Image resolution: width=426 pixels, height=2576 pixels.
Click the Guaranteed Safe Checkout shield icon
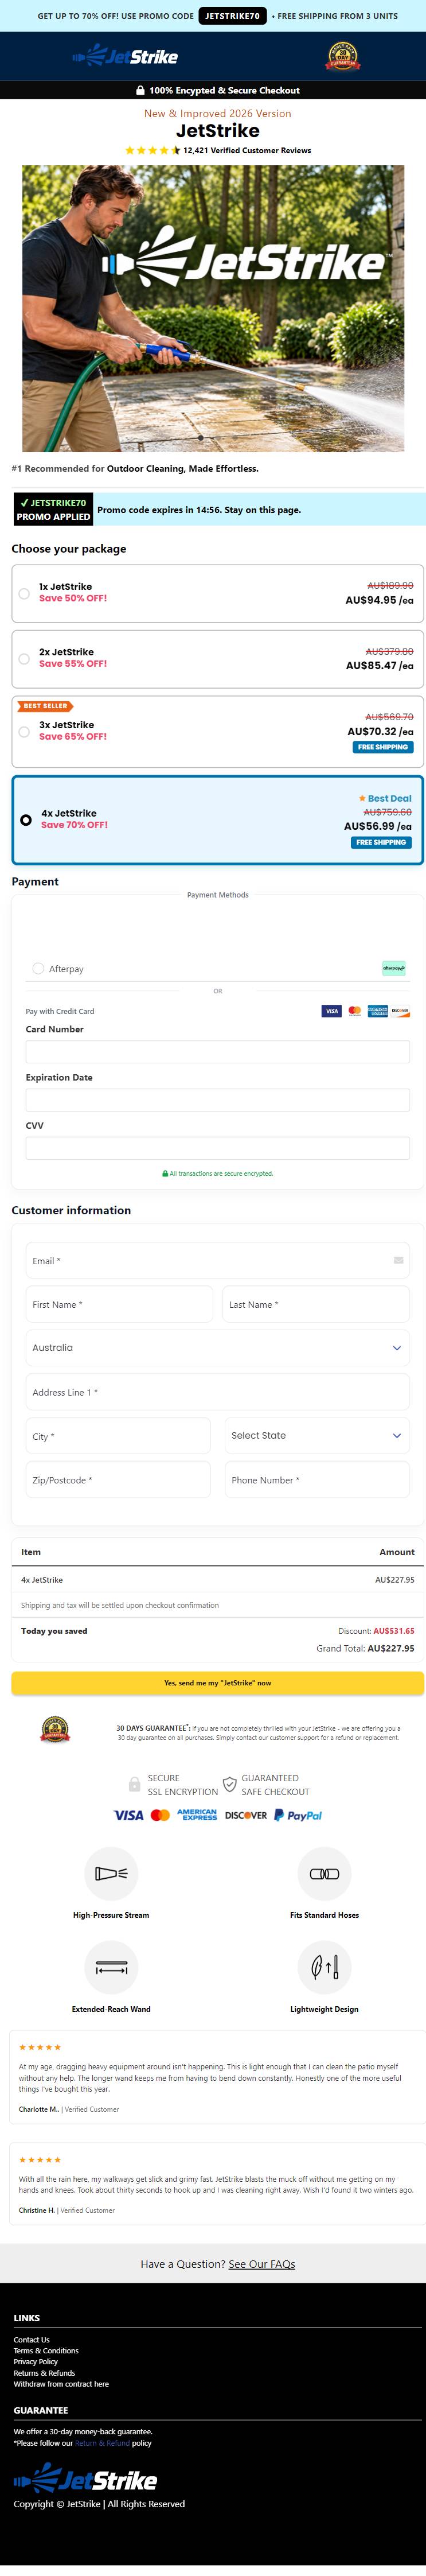(x=229, y=1784)
